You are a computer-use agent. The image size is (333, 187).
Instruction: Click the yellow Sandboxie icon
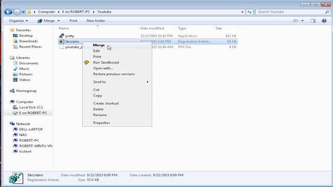tap(87, 62)
